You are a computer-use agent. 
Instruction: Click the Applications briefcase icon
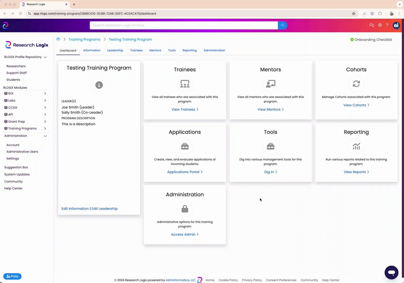tap(185, 147)
